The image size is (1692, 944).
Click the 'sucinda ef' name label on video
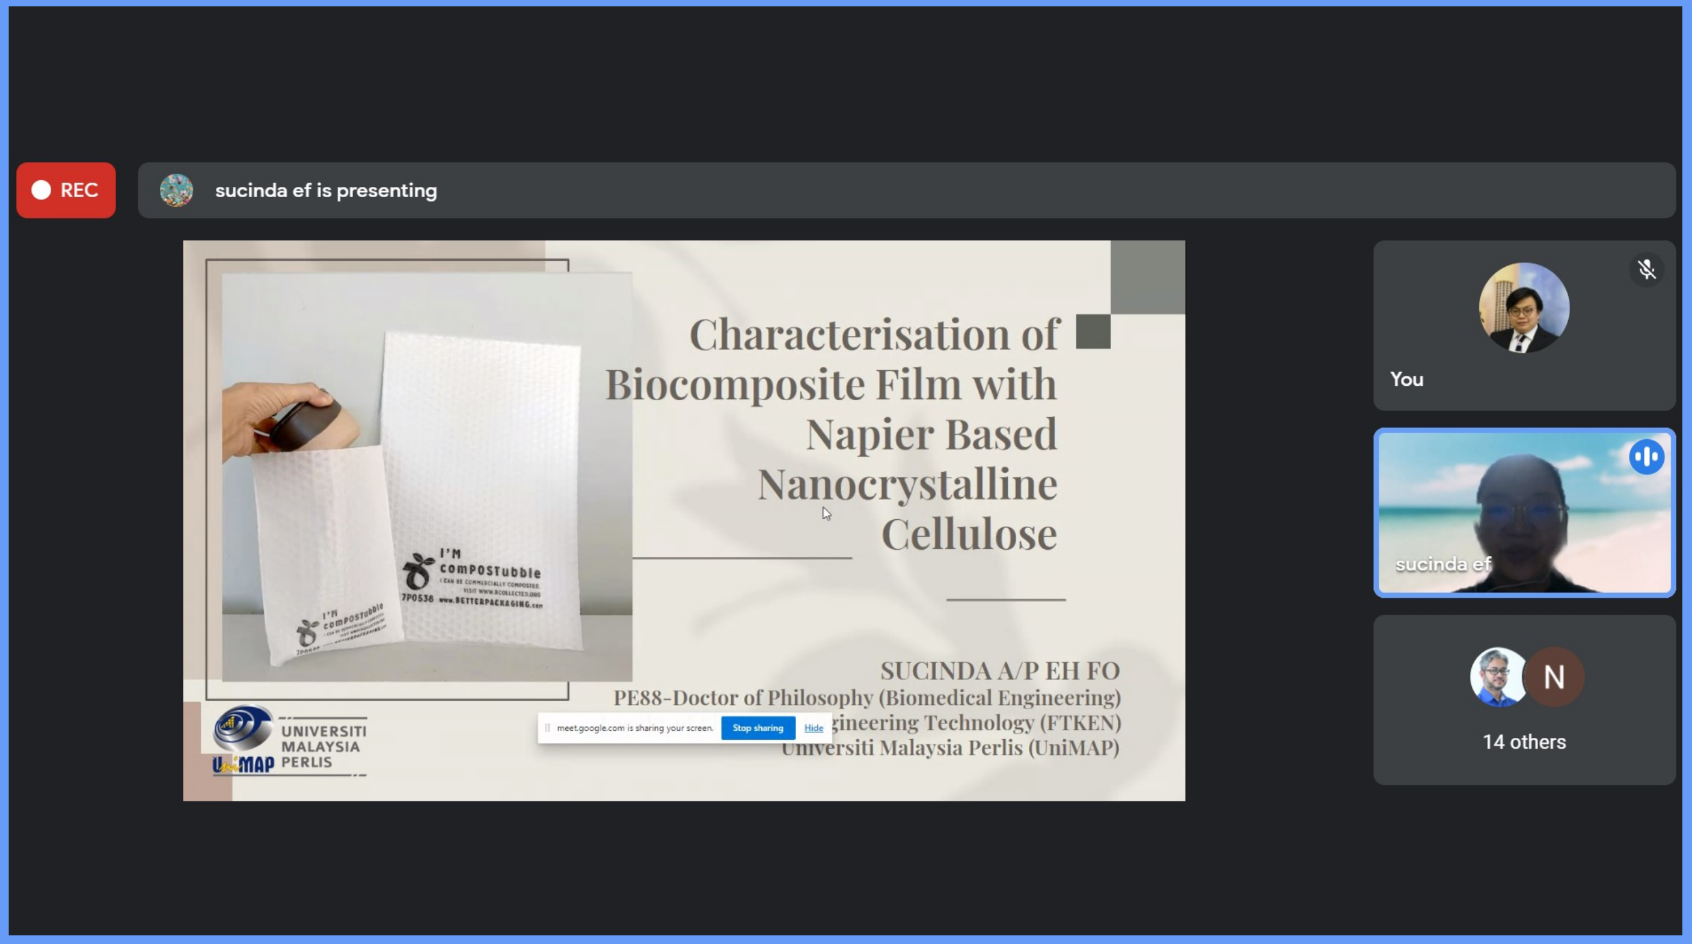(x=1442, y=564)
